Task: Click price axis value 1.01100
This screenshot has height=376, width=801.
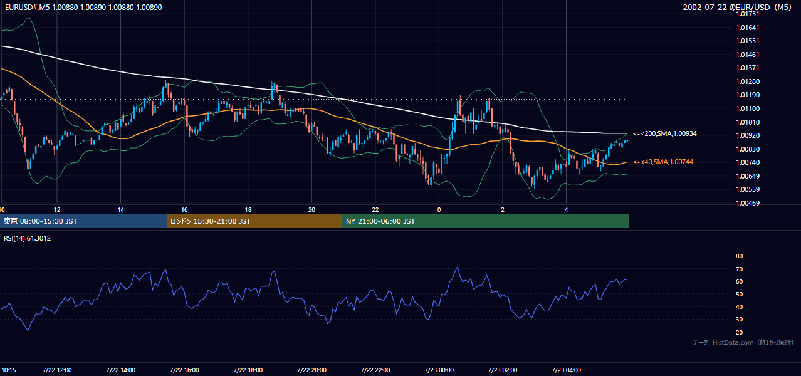Action: tap(748, 108)
